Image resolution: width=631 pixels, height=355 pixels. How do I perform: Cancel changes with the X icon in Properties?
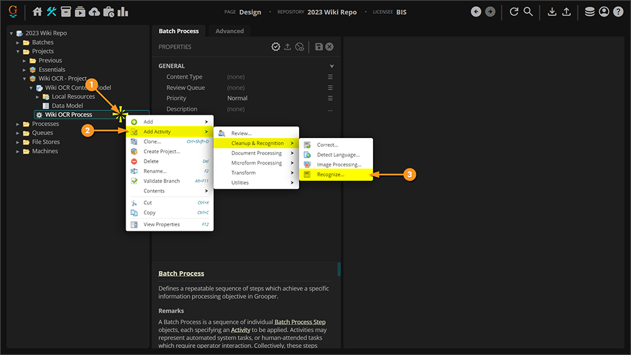329,47
